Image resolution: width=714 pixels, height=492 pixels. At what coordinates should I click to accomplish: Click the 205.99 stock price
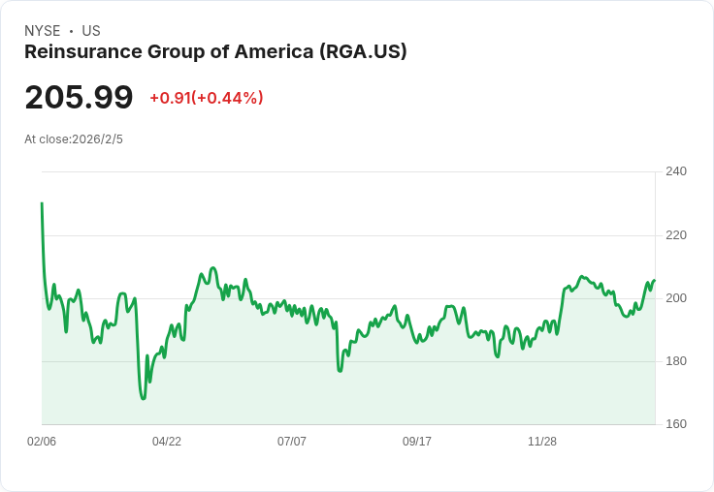point(79,98)
